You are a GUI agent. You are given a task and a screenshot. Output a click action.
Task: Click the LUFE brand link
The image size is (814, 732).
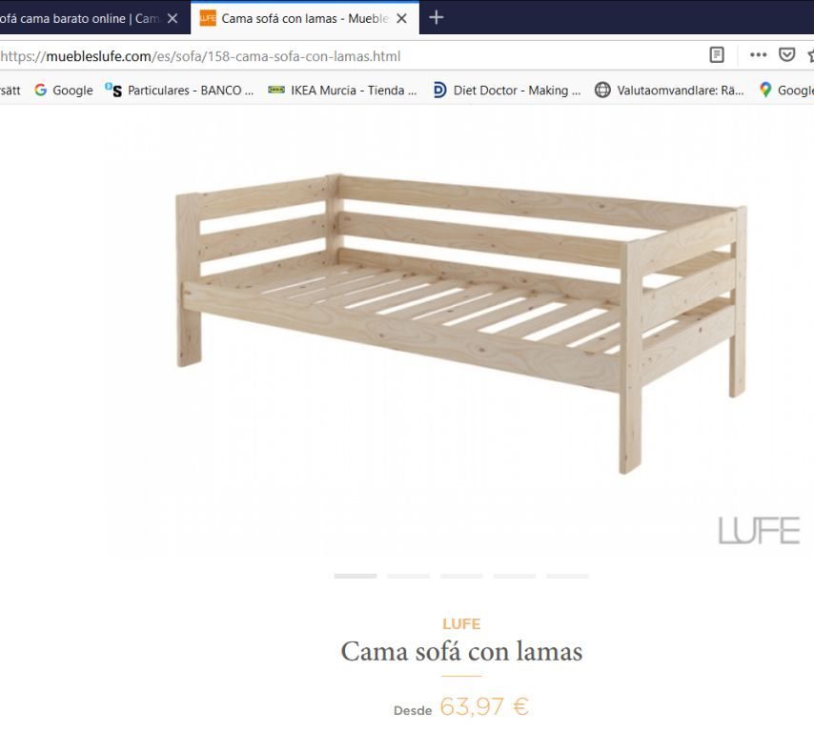click(x=461, y=623)
